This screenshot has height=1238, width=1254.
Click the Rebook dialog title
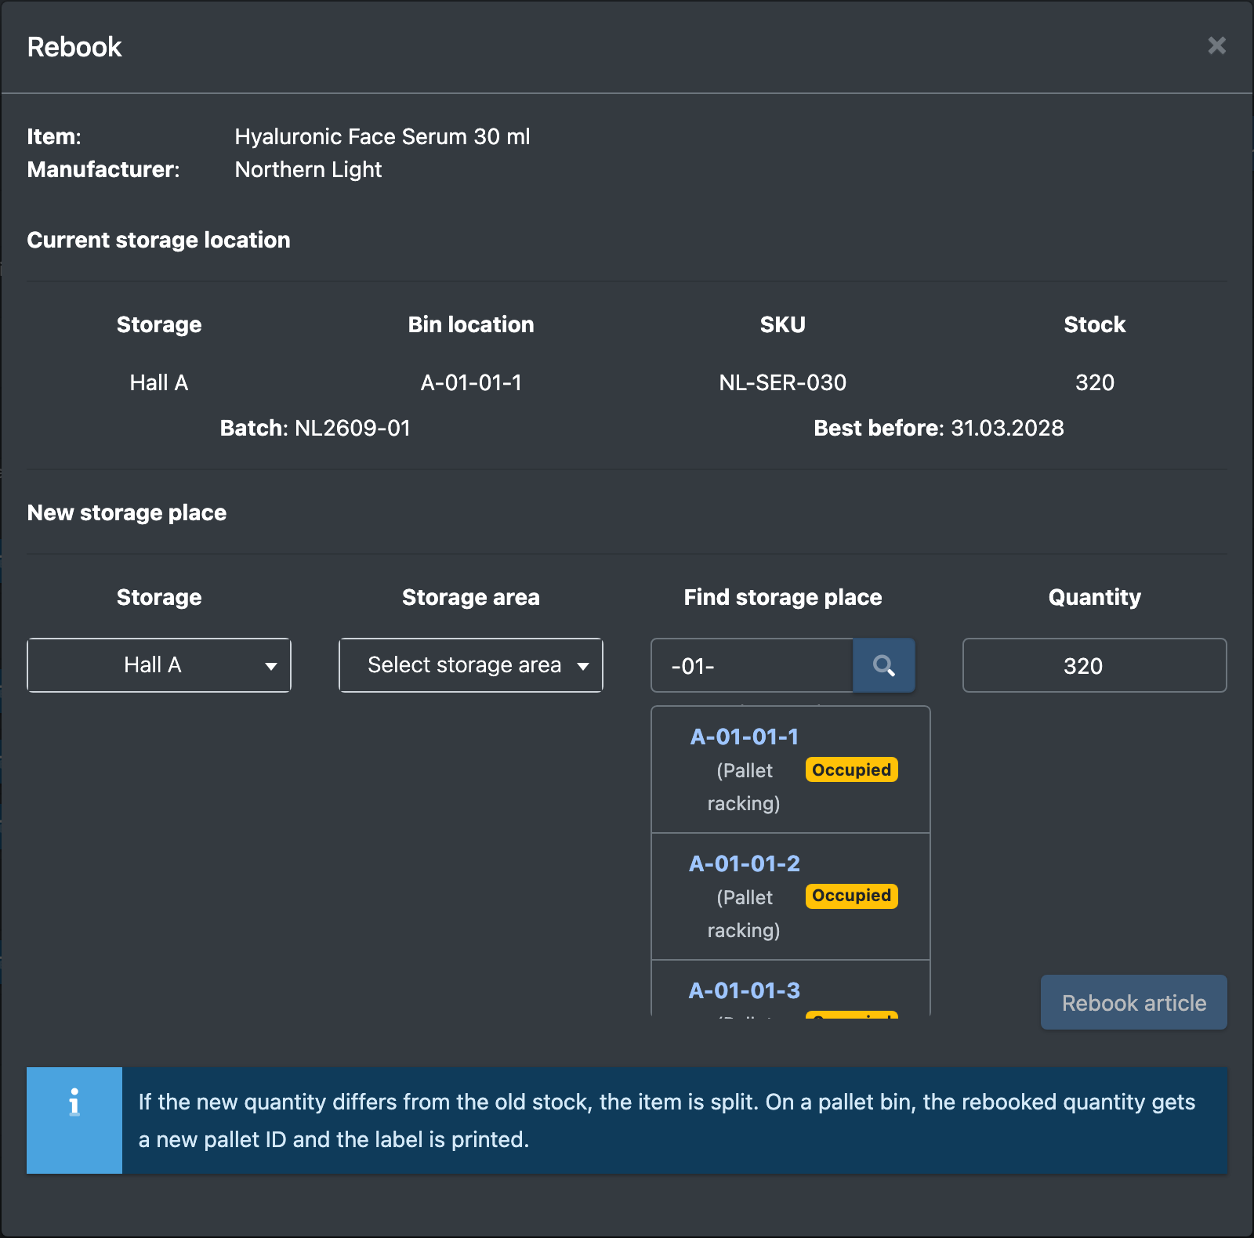click(74, 47)
